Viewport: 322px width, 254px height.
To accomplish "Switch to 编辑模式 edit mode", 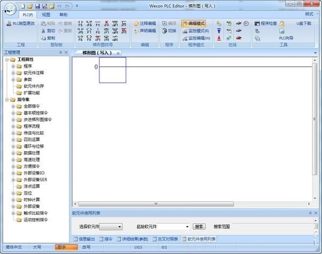I will click(x=194, y=24).
